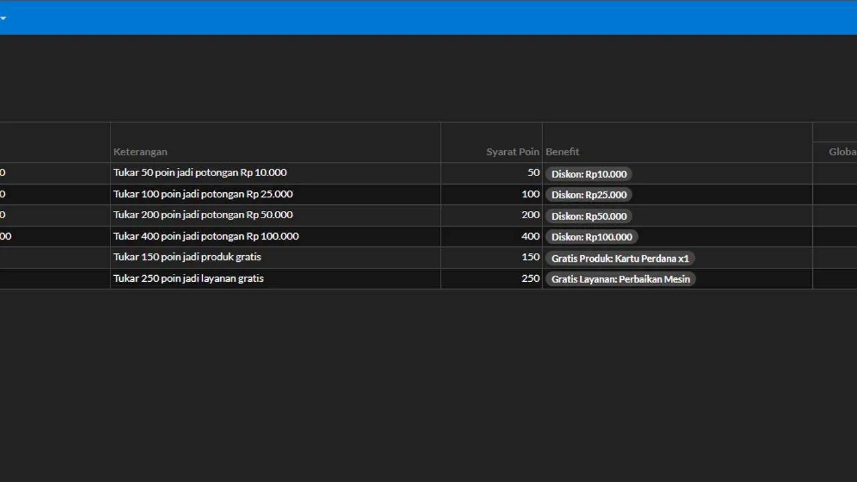The width and height of the screenshot is (857, 482).
Task: Select 'Tukar 50 poin jadi potongan Rp 10.000'
Action: pos(200,173)
